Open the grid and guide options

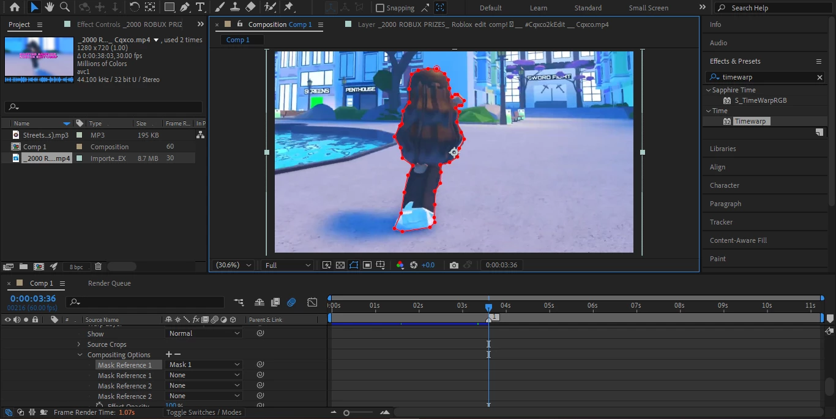click(x=381, y=265)
